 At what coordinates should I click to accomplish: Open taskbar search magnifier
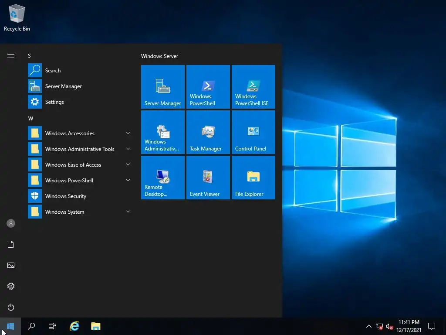coord(31,326)
